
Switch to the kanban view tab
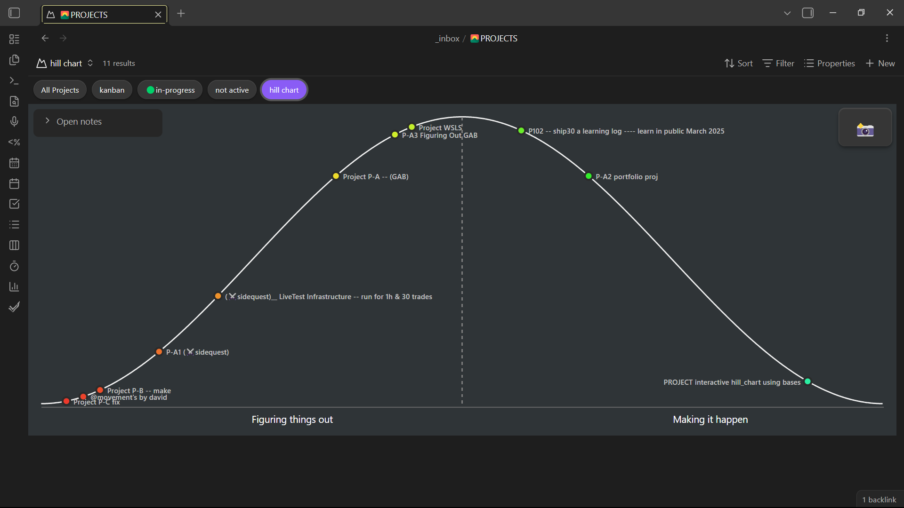tap(112, 90)
